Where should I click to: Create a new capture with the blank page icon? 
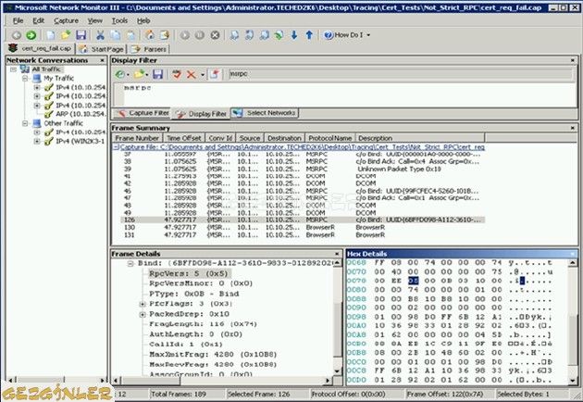click(51, 35)
